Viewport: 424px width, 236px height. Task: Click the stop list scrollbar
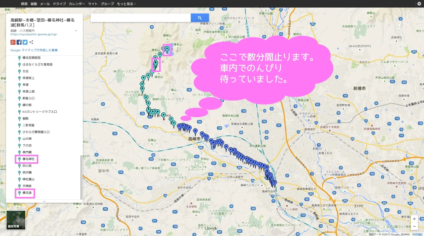pos(81,177)
